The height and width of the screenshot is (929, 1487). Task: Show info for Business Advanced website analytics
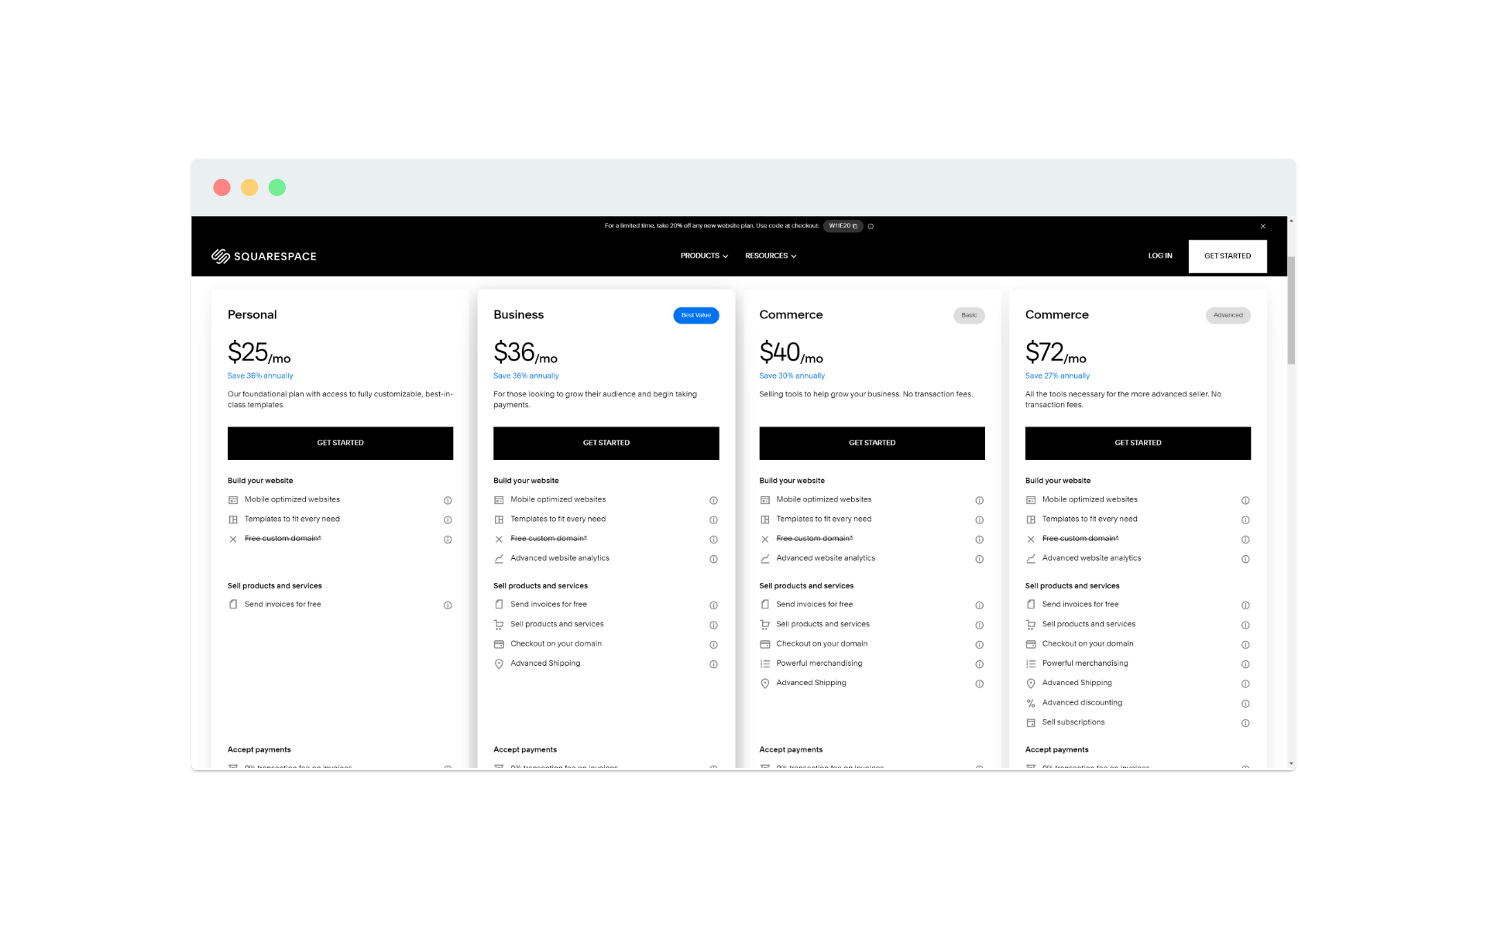(713, 559)
